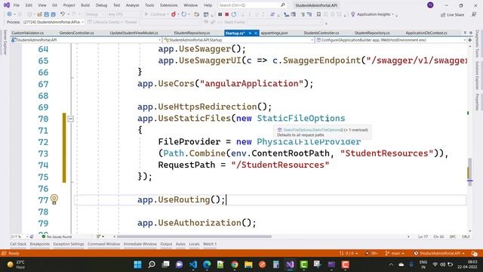Switch to the StudentsController.cs tab
The image size is (483, 272).
click(321, 32)
